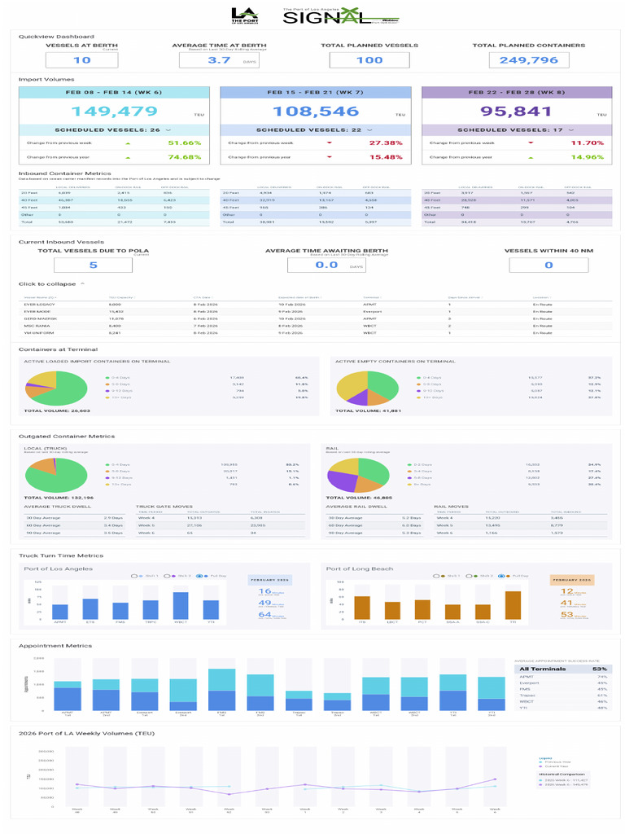This screenshot has height=834, width=625.
Task: Click the 95,841 TEU import volume
Action: point(515,111)
